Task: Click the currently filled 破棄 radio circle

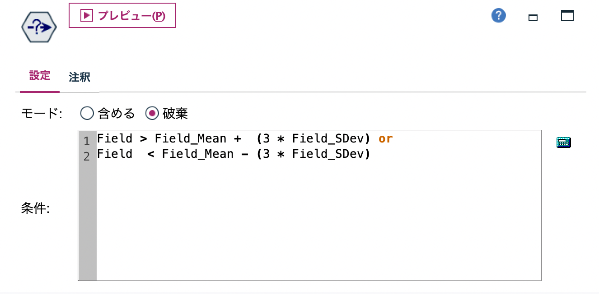Action: [152, 114]
